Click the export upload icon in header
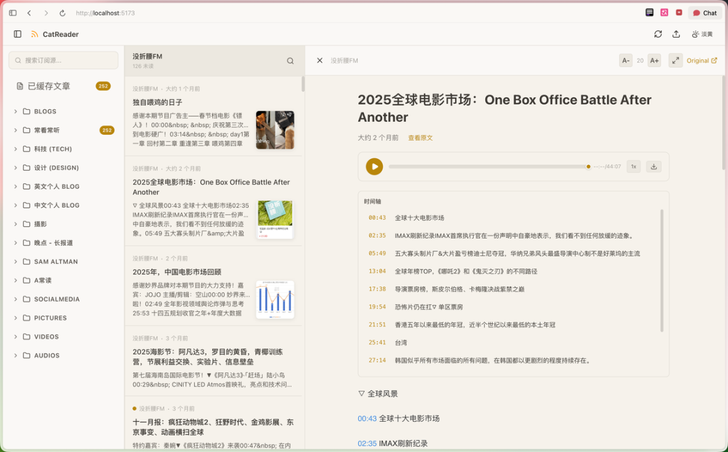The height and width of the screenshot is (452, 728). (676, 34)
